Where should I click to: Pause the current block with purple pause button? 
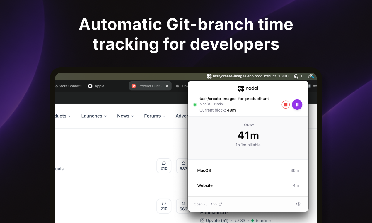pos(297,104)
